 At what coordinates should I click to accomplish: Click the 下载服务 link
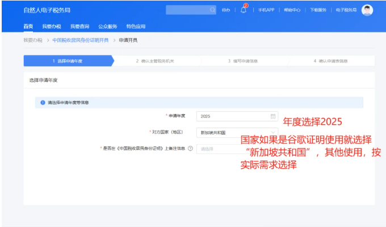coord(318,10)
